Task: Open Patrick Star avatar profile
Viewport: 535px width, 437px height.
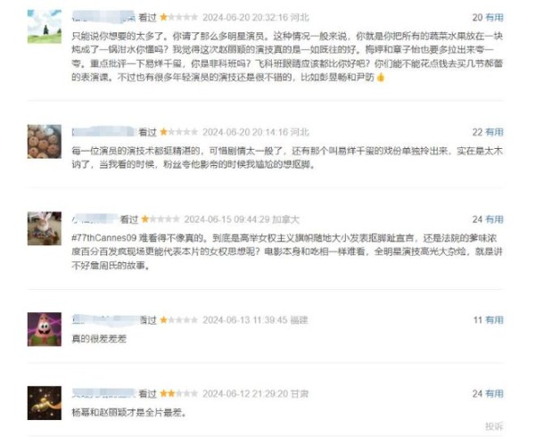Action: coord(45,329)
